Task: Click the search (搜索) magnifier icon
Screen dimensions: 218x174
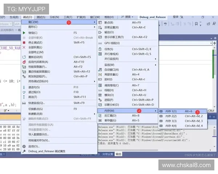Action: click(122, 17)
